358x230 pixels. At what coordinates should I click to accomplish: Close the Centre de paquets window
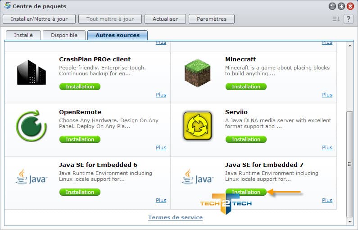click(350, 6)
